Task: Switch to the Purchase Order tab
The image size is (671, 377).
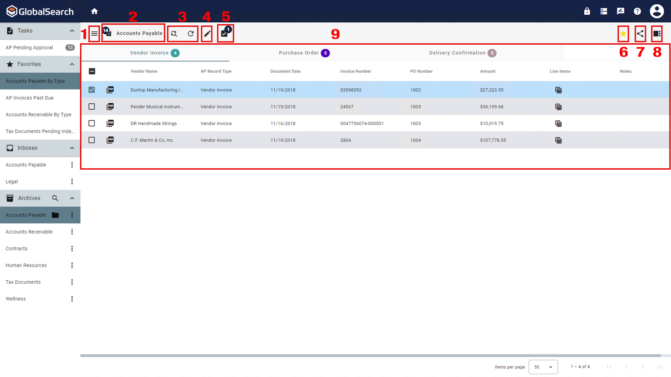Action: (304, 53)
